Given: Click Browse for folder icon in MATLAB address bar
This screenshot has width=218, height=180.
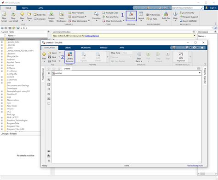Looking at the screenshot, I should tap(14, 28).
